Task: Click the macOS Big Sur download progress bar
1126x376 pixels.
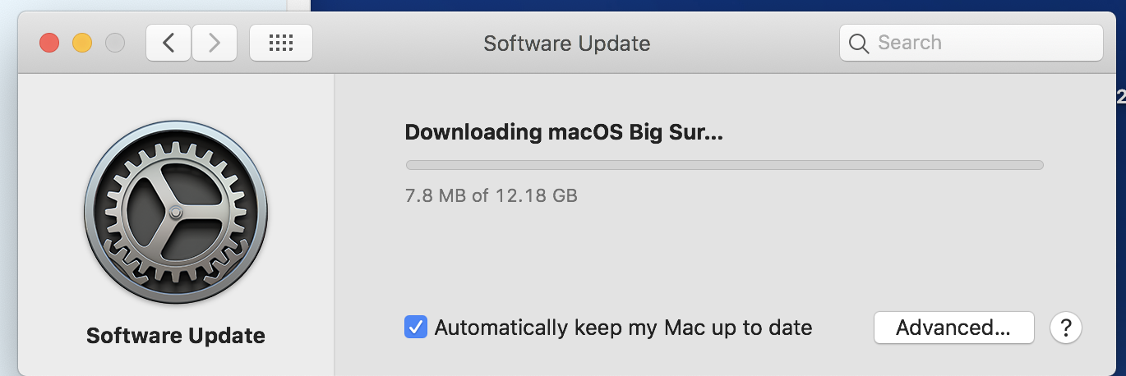Action: 725,165
